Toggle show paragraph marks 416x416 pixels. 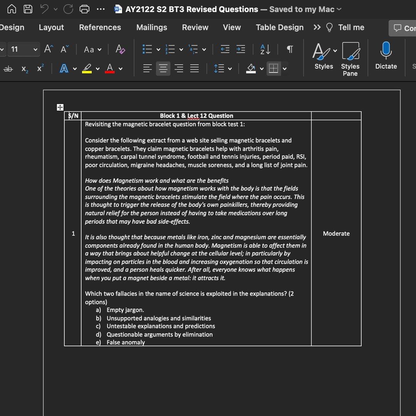pyautogui.click(x=290, y=49)
